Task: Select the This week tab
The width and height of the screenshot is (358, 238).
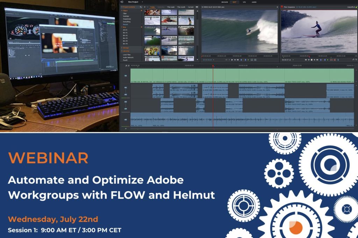Action: 171,7
